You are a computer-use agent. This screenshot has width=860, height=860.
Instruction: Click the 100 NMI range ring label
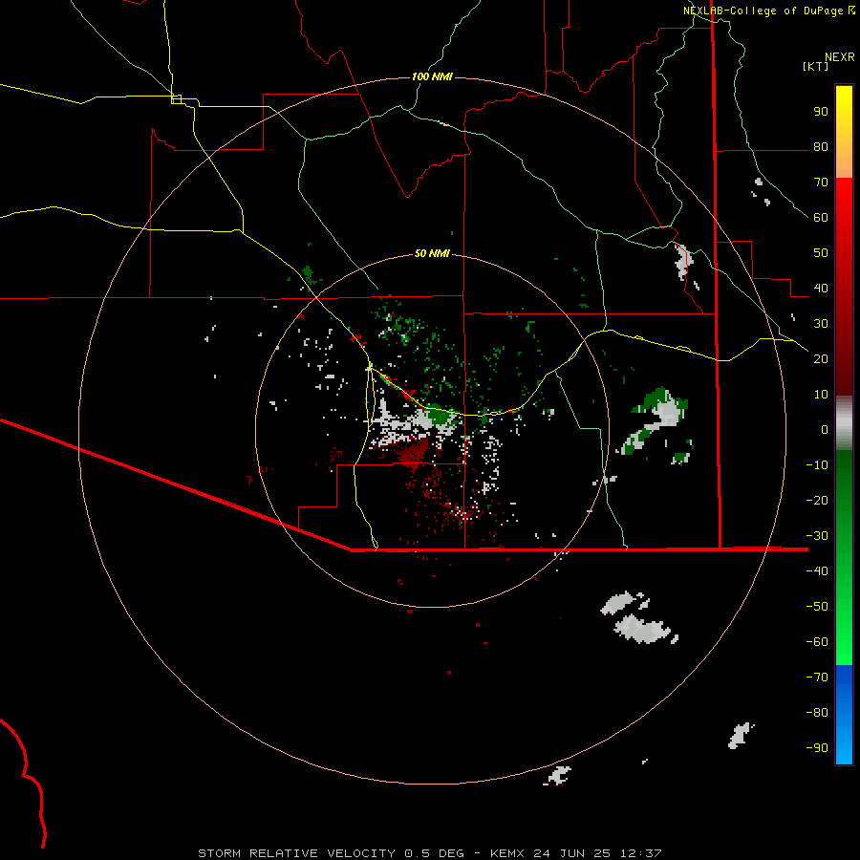432,76
